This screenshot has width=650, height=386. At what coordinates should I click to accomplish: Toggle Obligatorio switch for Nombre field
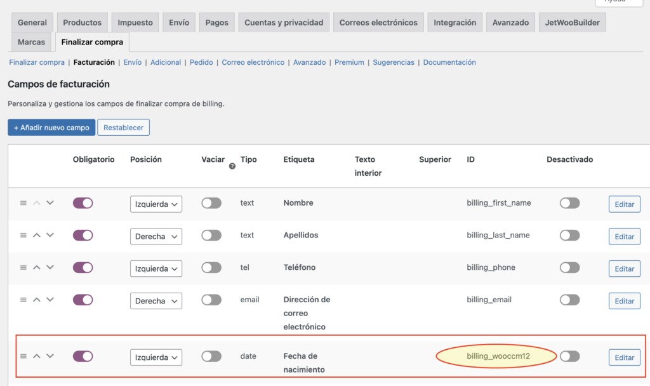(x=83, y=203)
